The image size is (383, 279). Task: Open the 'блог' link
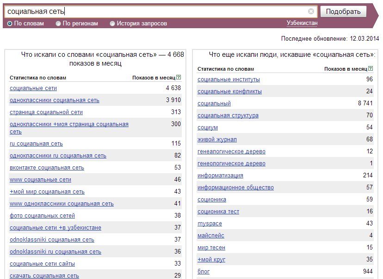tap(204, 271)
